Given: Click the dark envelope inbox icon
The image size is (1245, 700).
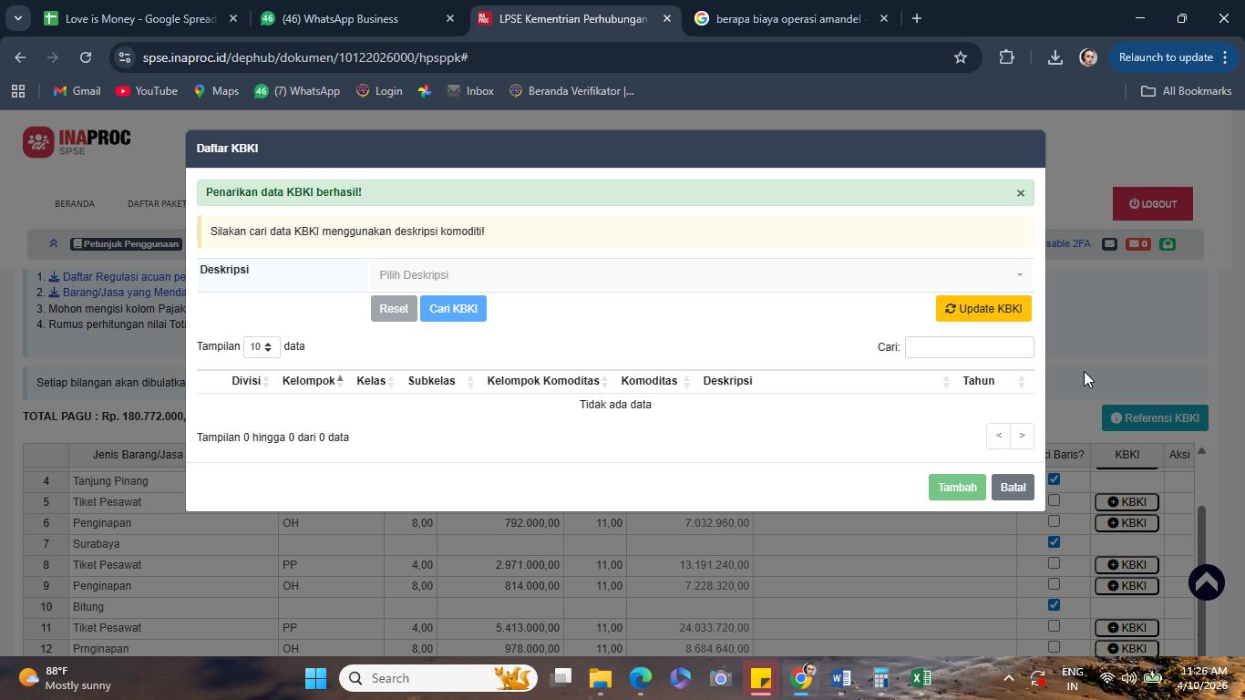Looking at the screenshot, I should [x=1109, y=244].
